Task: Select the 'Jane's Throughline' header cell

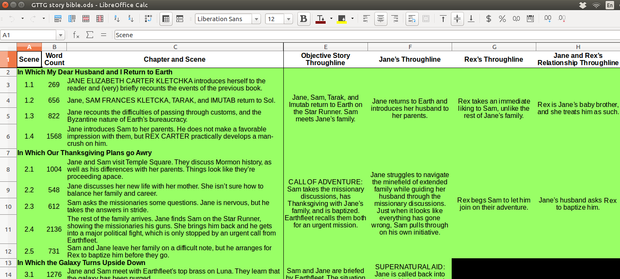Action: point(410,59)
